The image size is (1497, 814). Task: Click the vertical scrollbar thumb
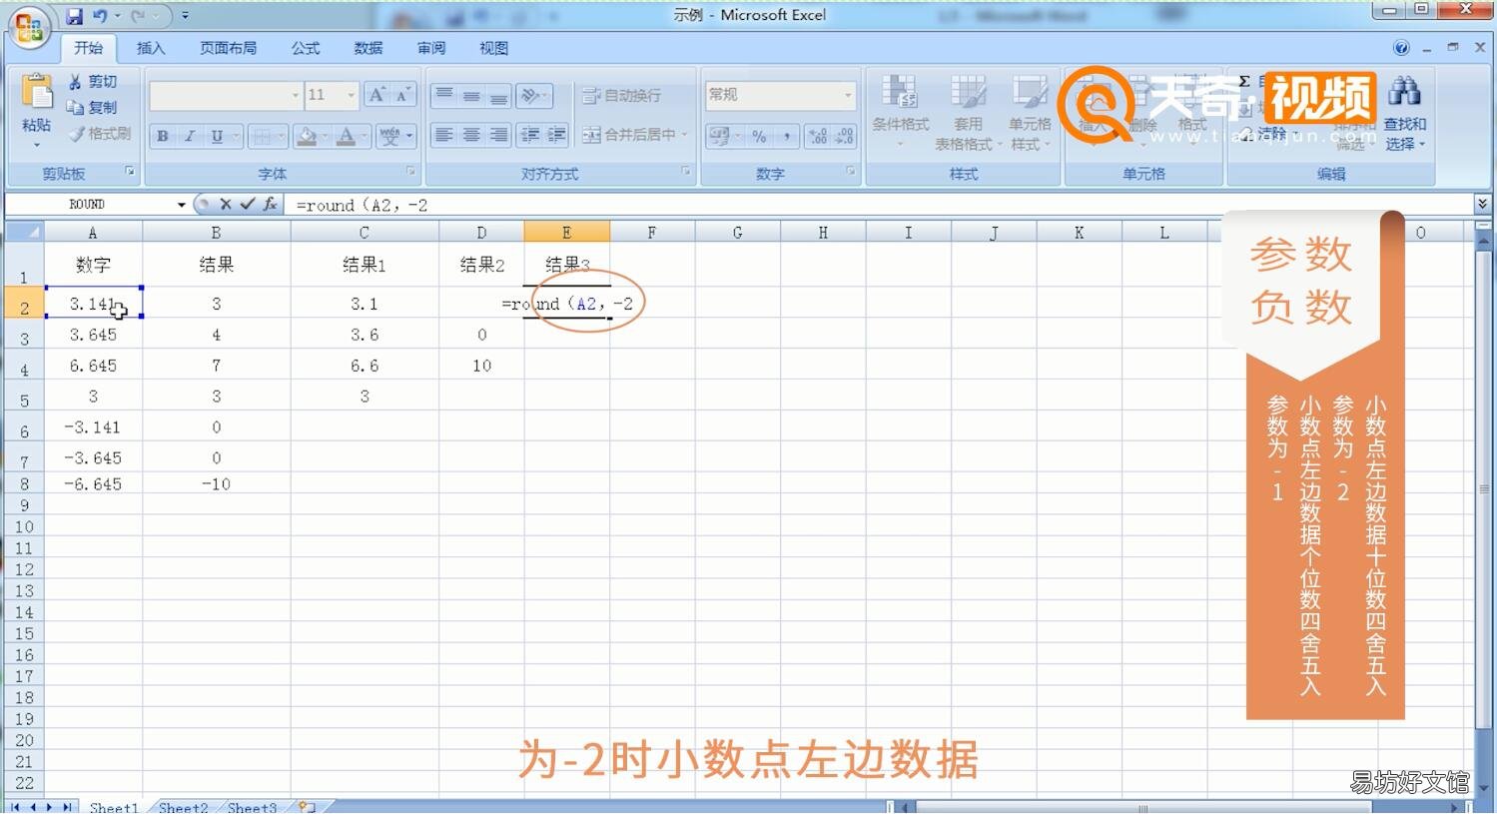click(1483, 489)
